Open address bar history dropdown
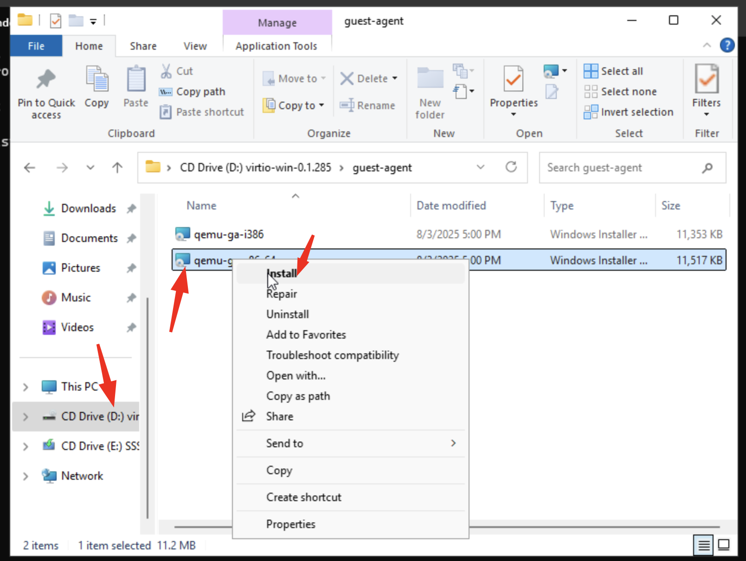This screenshot has width=746, height=561. [x=481, y=167]
